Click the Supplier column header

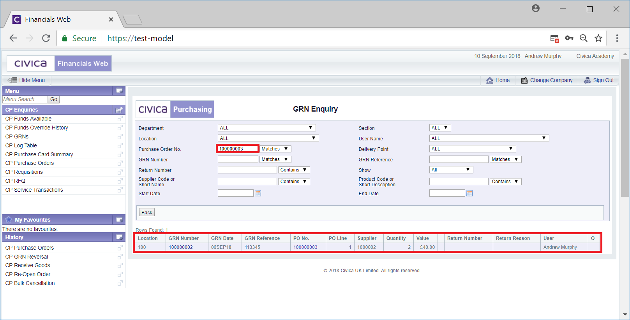[367, 238]
